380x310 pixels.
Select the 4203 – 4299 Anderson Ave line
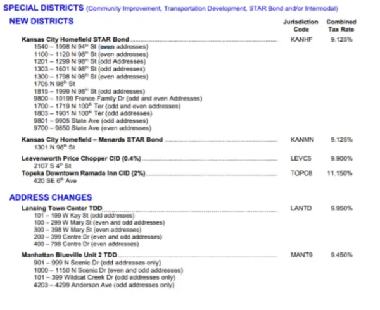coord(104,285)
